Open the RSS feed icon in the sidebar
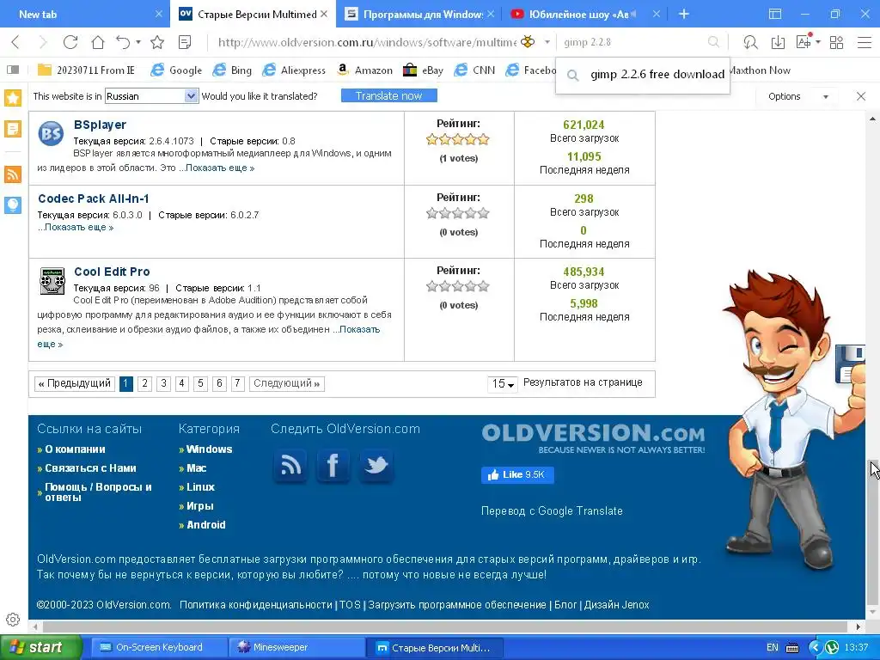Viewport: 880px width, 660px height. [x=12, y=174]
